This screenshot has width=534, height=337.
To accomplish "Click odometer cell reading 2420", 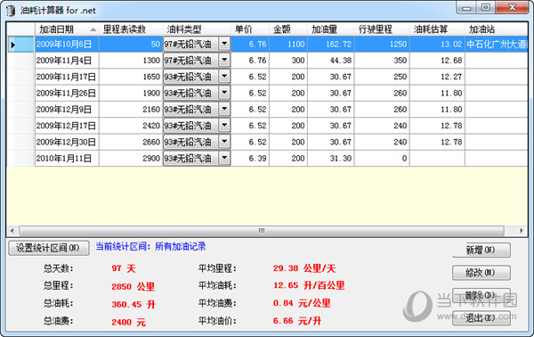I will pos(131,126).
